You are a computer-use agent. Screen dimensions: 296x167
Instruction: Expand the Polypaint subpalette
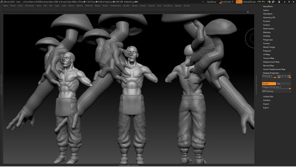point(267,51)
